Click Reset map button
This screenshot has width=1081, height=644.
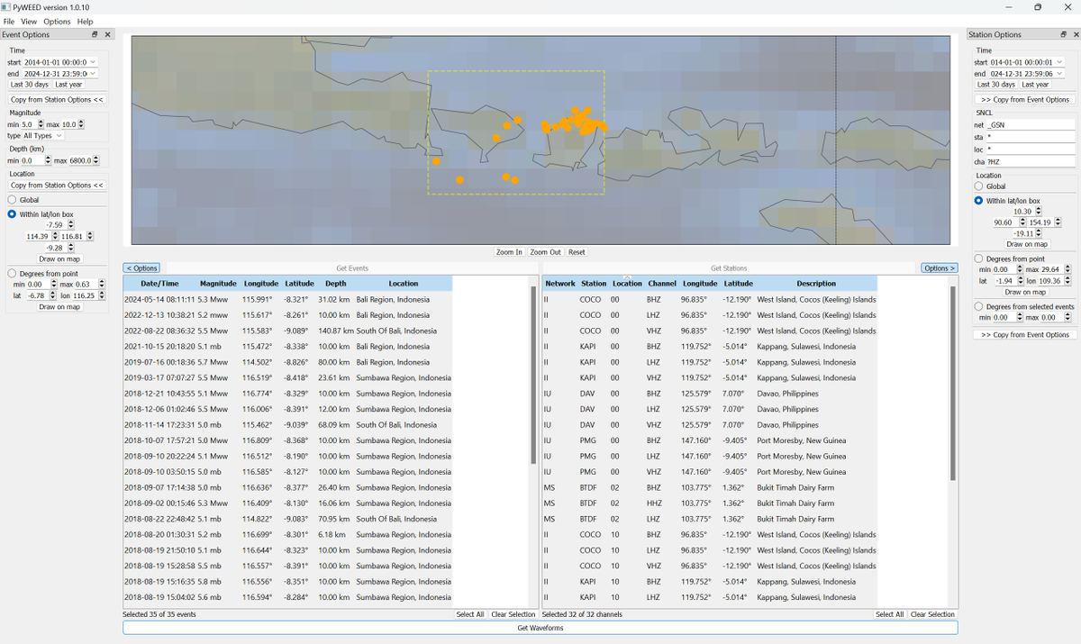click(x=577, y=252)
